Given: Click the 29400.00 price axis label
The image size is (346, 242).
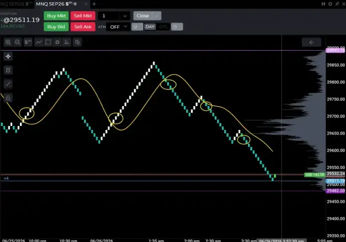Looking at the screenshot, I should (336, 219).
